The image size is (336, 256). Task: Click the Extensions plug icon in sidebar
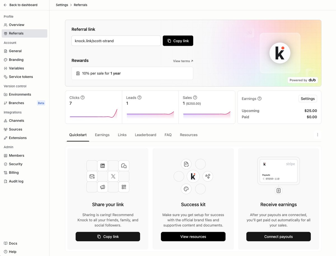pos(6,138)
